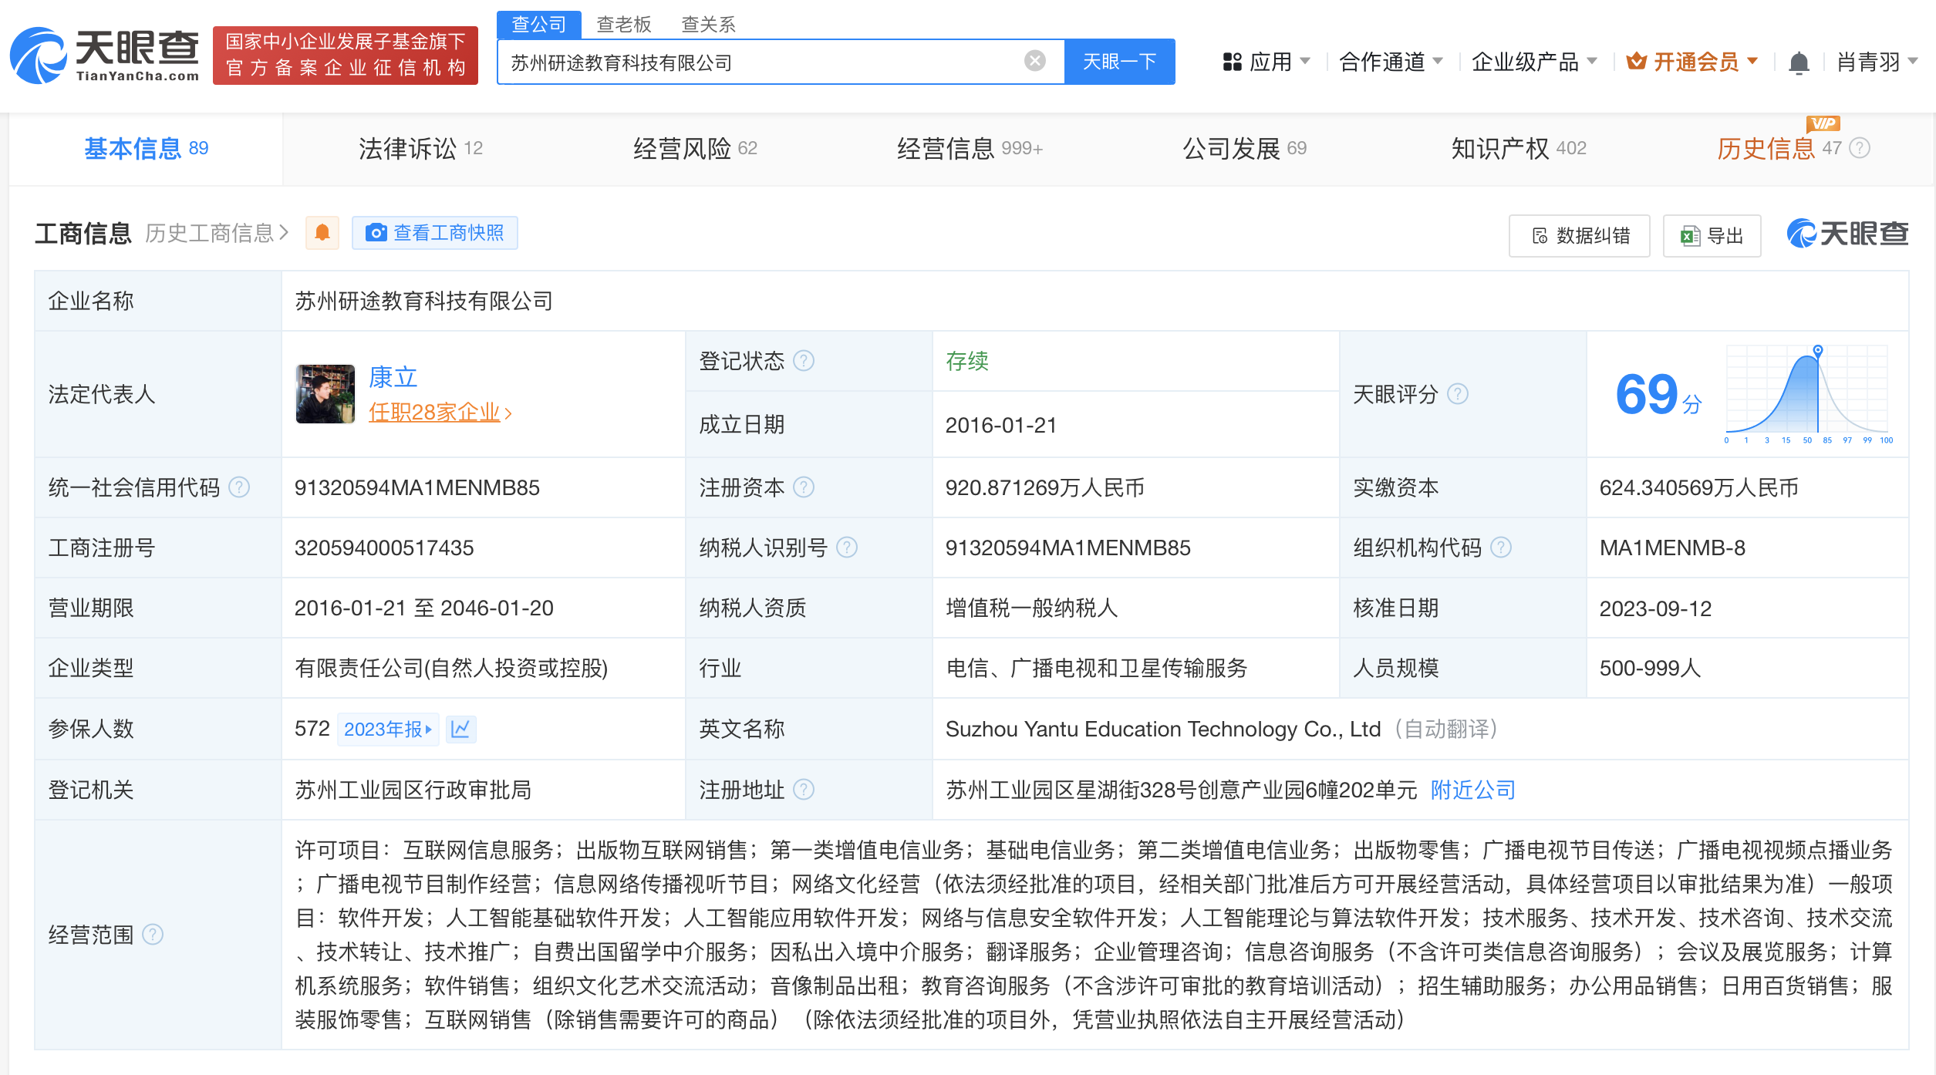Switch to 法律诉讼 tab
This screenshot has width=1936, height=1075.
(x=420, y=148)
